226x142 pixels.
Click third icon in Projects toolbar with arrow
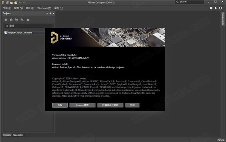click(17, 20)
